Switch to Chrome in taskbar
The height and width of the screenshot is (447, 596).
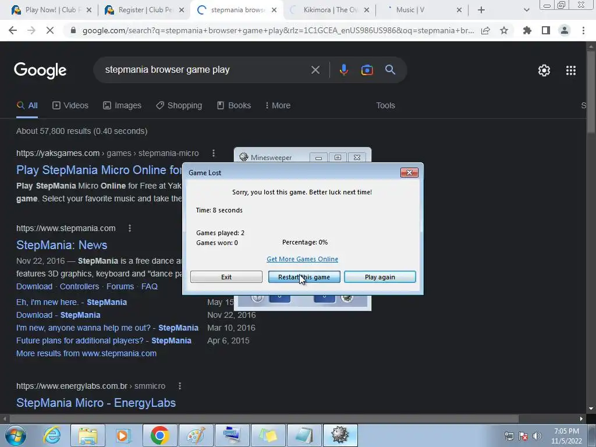pyautogui.click(x=159, y=435)
